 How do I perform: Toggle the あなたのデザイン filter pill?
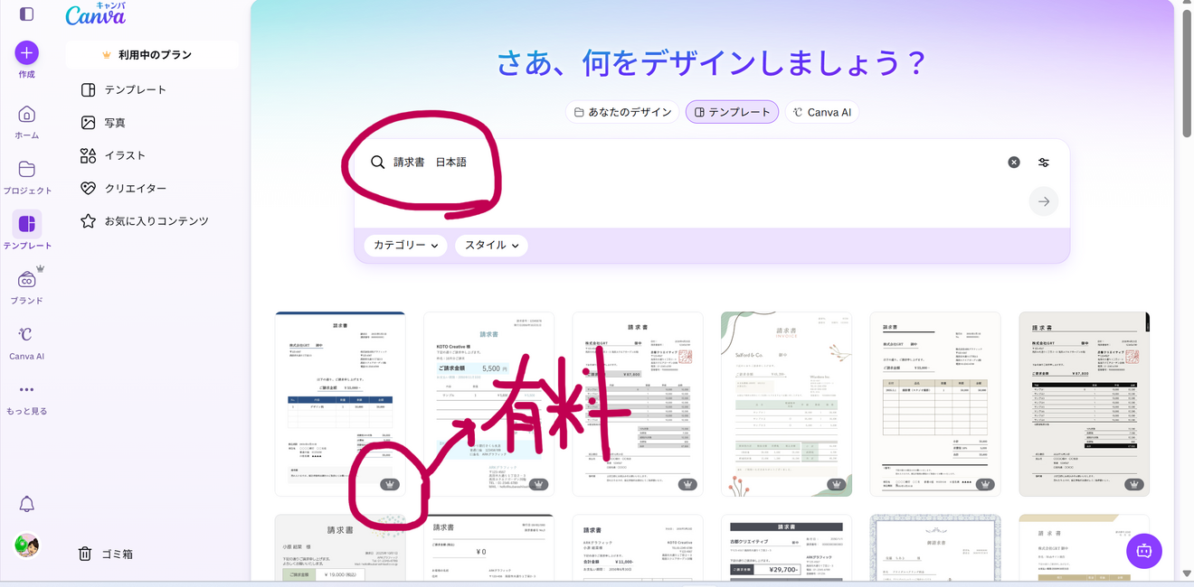tap(621, 111)
